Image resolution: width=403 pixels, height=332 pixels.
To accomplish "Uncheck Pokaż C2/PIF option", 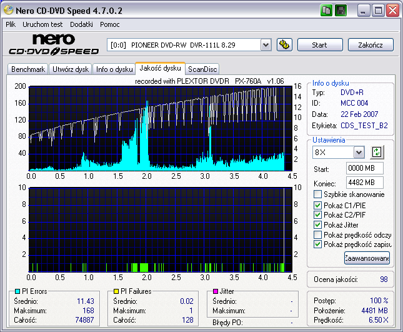I will click(317, 214).
